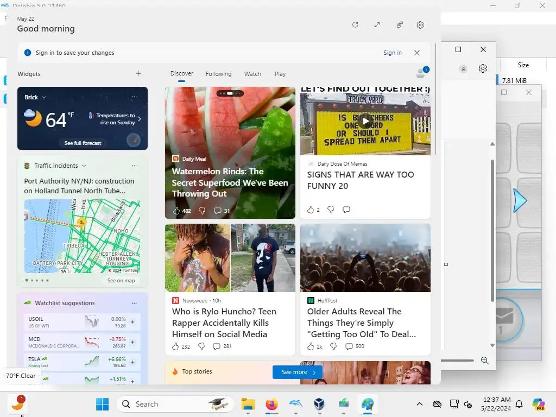Open Firefox from taskbar
The image size is (556, 417).
pyautogui.click(x=271, y=404)
